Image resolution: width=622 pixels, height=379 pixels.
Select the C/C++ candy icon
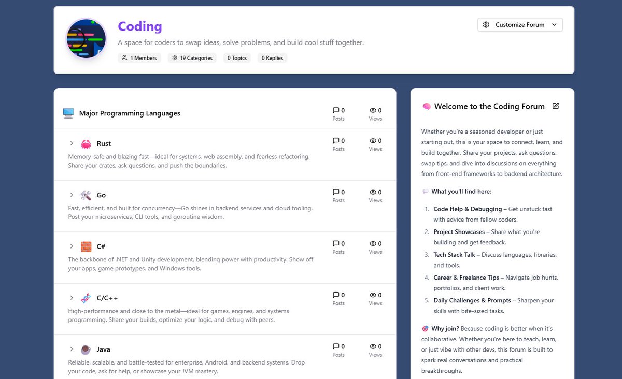pyautogui.click(x=85, y=298)
